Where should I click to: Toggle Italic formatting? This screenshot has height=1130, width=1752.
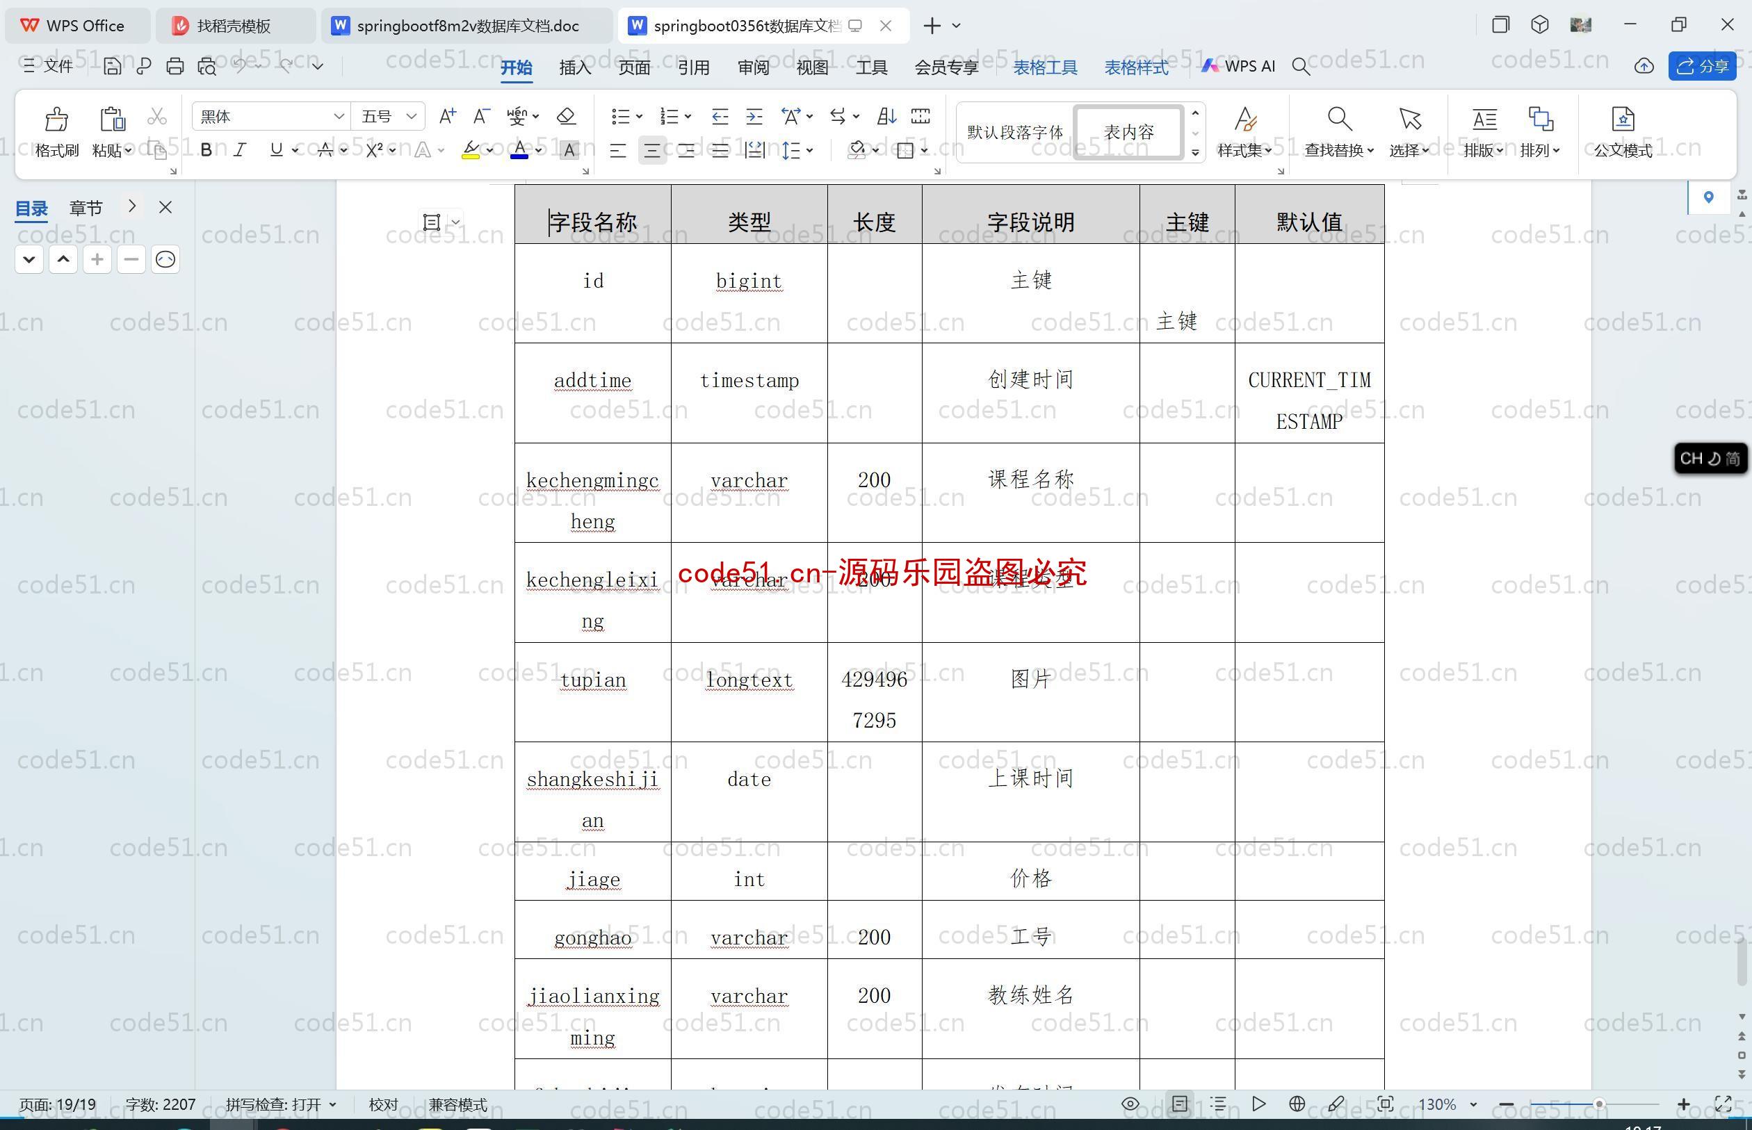pyautogui.click(x=240, y=150)
